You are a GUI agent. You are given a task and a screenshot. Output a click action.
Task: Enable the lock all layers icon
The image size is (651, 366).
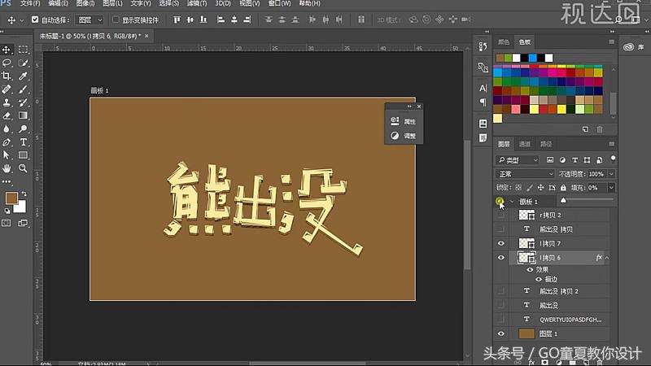click(563, 188)
